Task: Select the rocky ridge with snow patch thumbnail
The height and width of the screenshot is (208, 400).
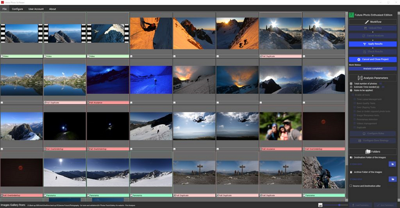Action: pyautogui.click(x=21, y=126)
